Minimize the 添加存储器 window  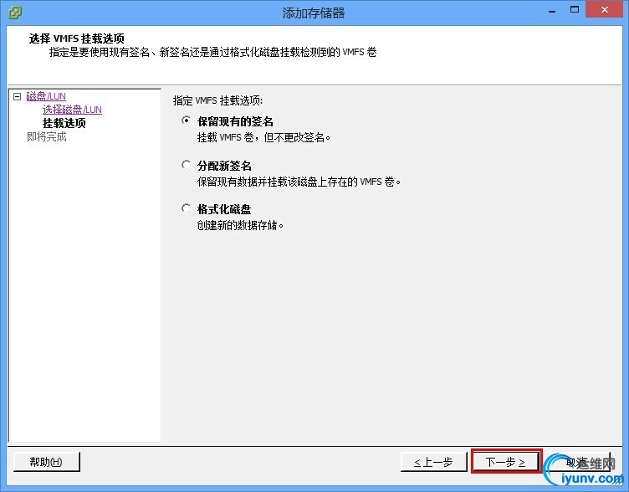tap(552, 11)
